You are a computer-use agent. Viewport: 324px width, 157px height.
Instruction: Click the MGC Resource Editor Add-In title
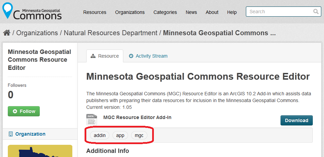tap(137, 117)
